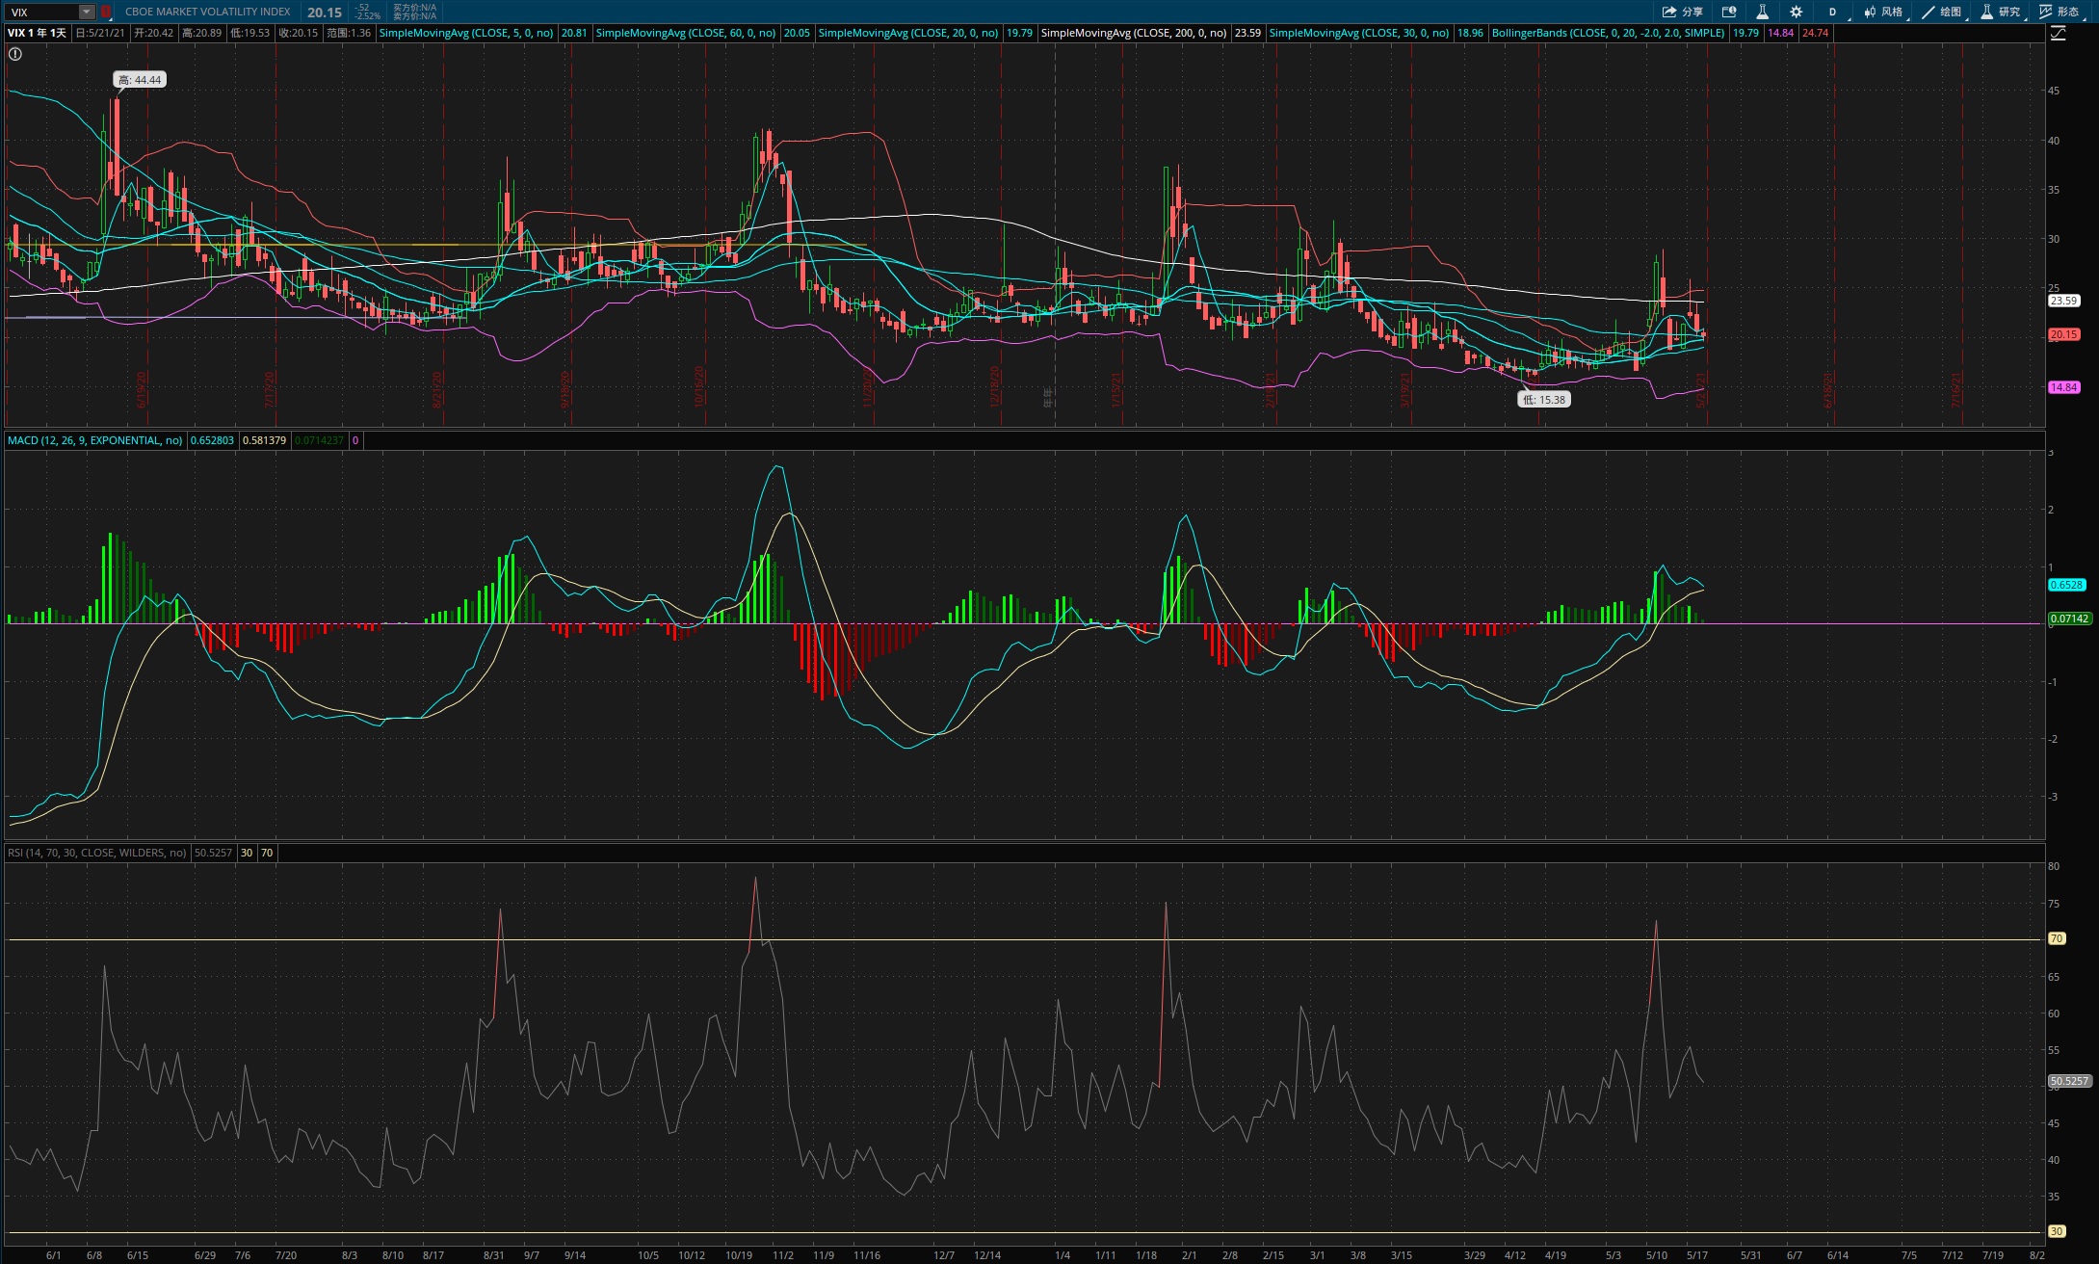
Task: Click the curve icon at chart's top right
Action: coord(2058,33)
